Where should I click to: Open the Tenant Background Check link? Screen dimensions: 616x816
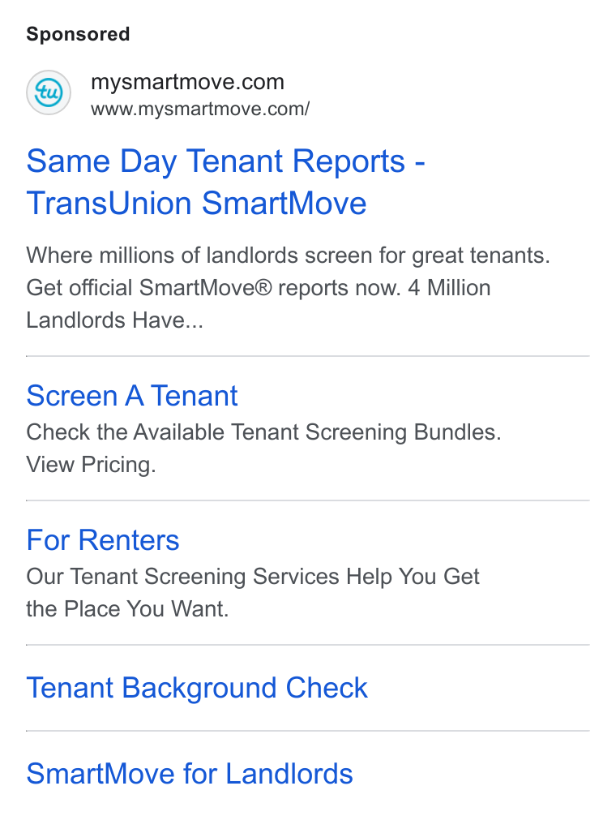coord(197,688)
